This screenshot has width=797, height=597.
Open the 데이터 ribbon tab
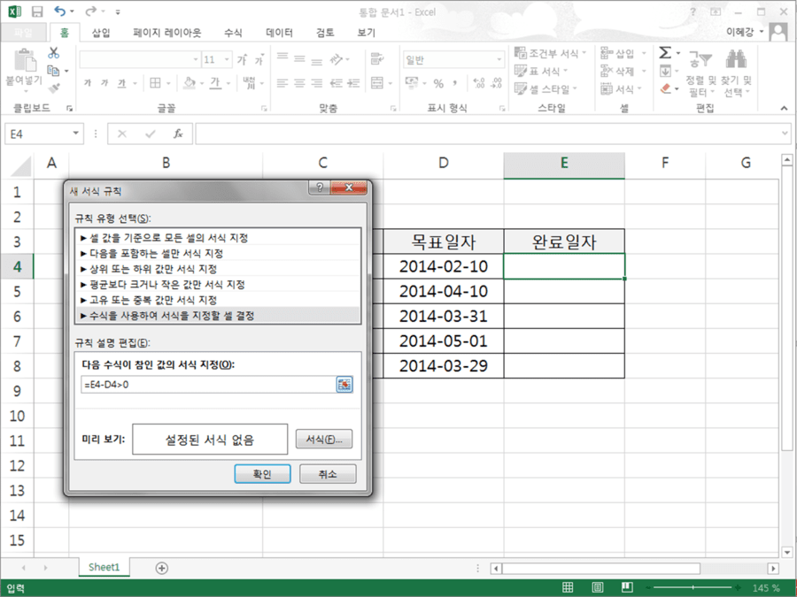pos(279,33)
